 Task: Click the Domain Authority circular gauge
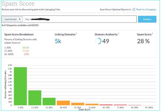[98, 41]
